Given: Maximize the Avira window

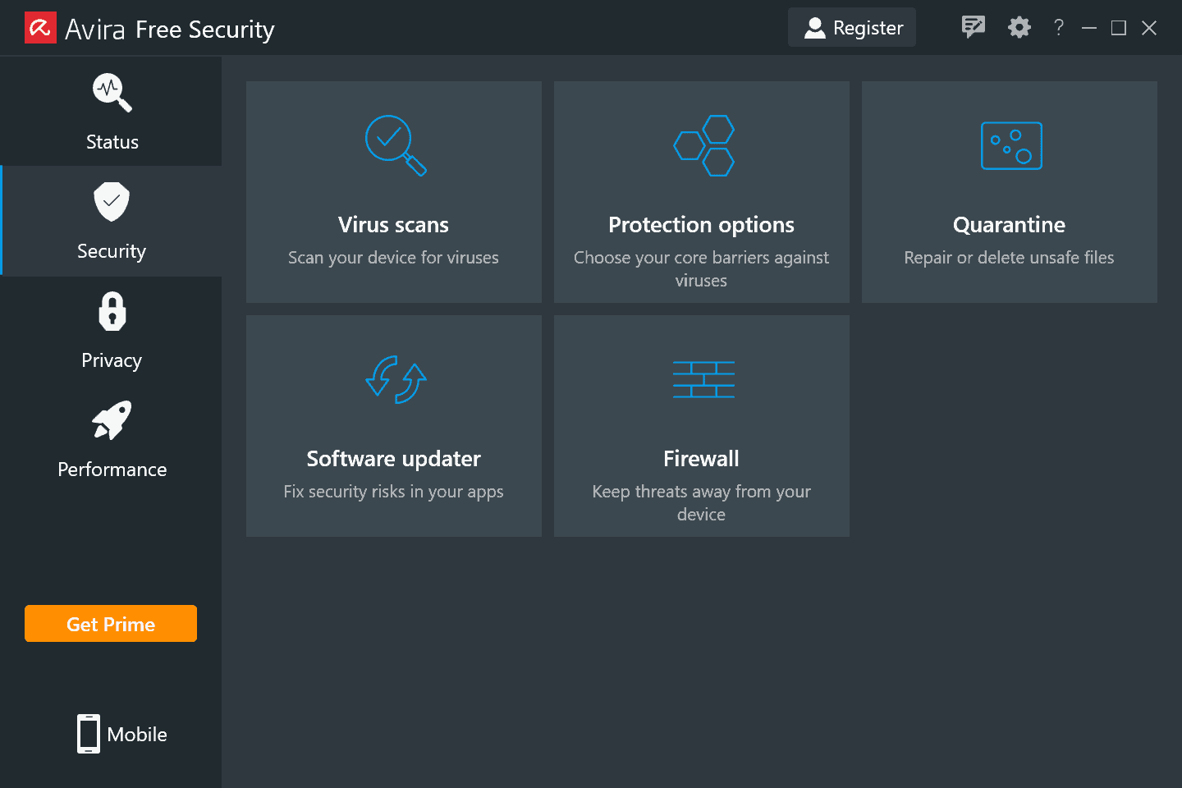Looking at the screenshot, I should click(x=1118, y=28).
